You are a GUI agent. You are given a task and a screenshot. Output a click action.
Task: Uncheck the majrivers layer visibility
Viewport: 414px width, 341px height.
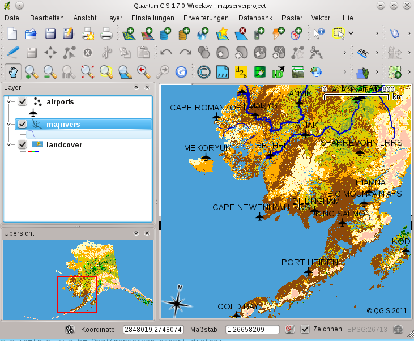click(x=23, y=124)
